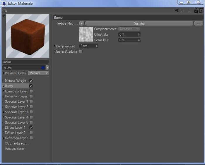Click the grip dots icon at top-left
The width and height of the screenshot is (205, 165).
tap(5, 10)
